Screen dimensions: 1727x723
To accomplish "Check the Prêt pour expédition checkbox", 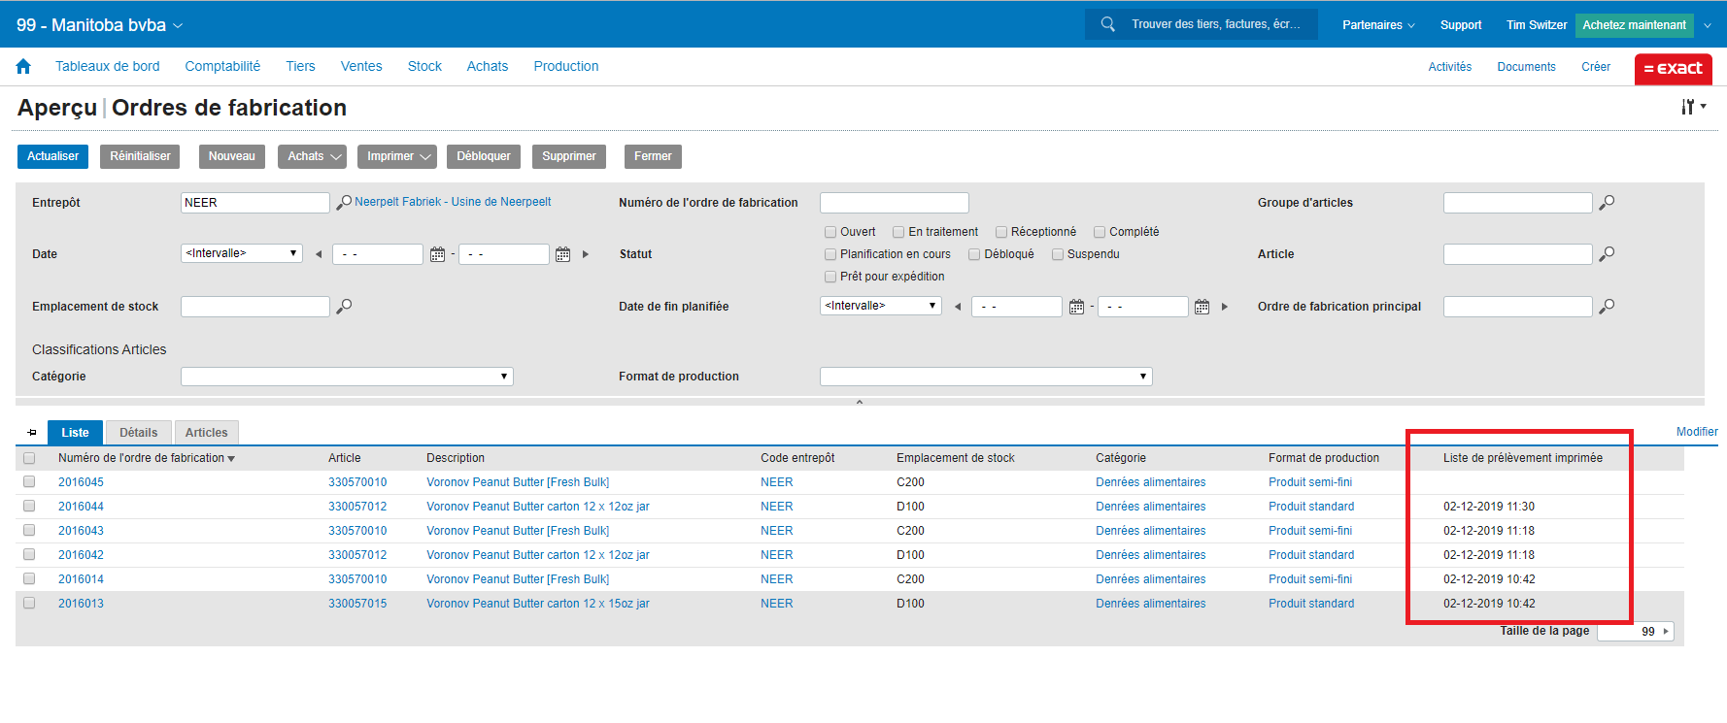I will pos(830,277).
